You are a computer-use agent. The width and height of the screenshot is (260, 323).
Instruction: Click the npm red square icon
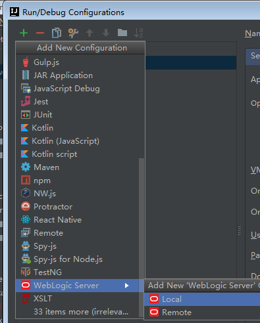pyautogui.click(x=26, y=180)
